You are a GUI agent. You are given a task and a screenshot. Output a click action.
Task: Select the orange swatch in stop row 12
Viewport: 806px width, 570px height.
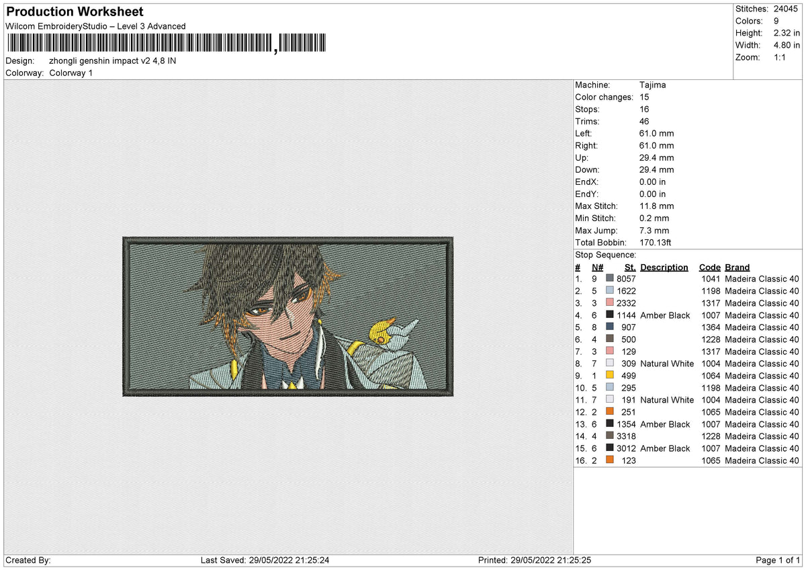610,412
